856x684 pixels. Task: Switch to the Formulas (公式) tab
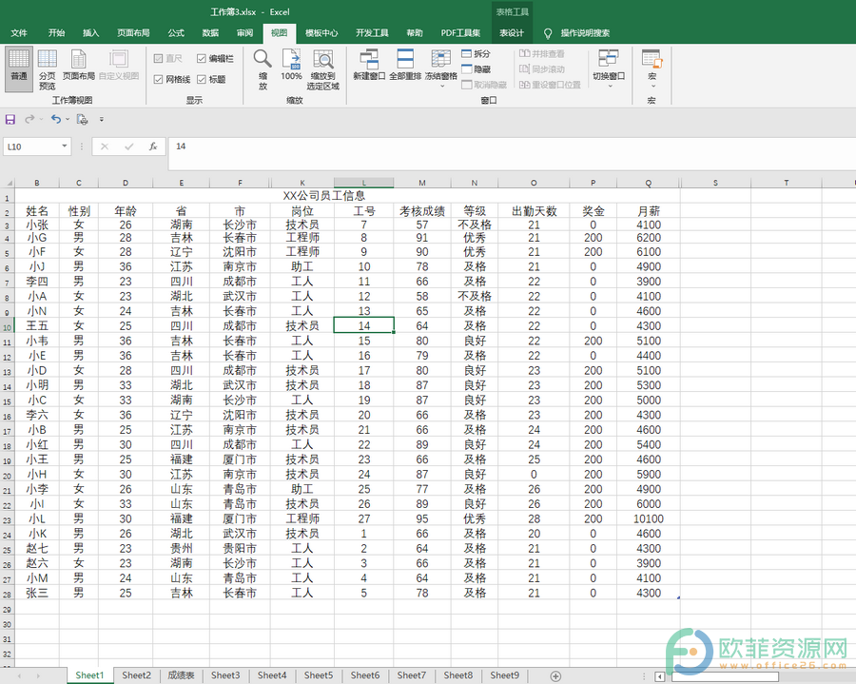coord(176,32)
